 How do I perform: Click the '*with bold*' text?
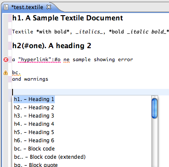[x=53, y=32]
